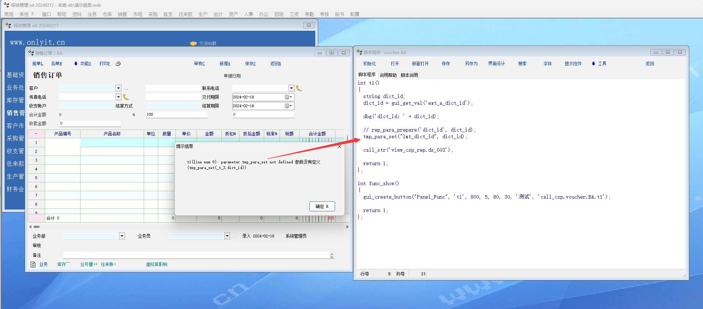Click the green refresh icon beside 业务
The width and height of the screenshot is (703, 309).
click(33, 264)
